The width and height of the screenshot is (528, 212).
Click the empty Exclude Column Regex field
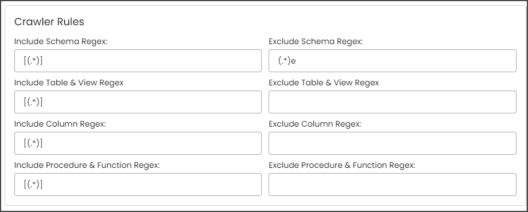(393, 143)
